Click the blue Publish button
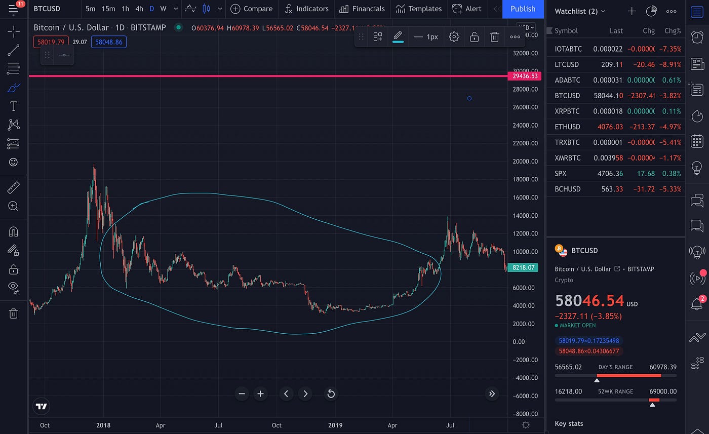709x434 pixels. tap(523, 9)
